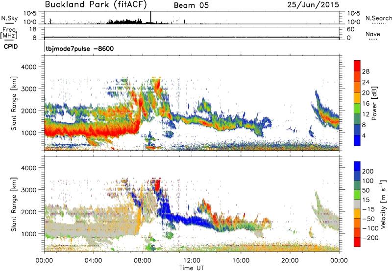Click the "Time UT" axis title
The image size is (392, 271).
point(192,268)
